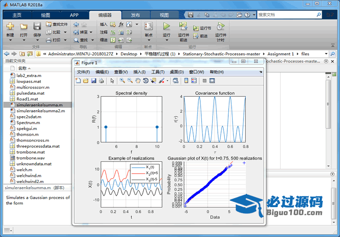Select trombone.wav in the file list
The height and width of the screenshot is (237, 340).
coord(38,158)
